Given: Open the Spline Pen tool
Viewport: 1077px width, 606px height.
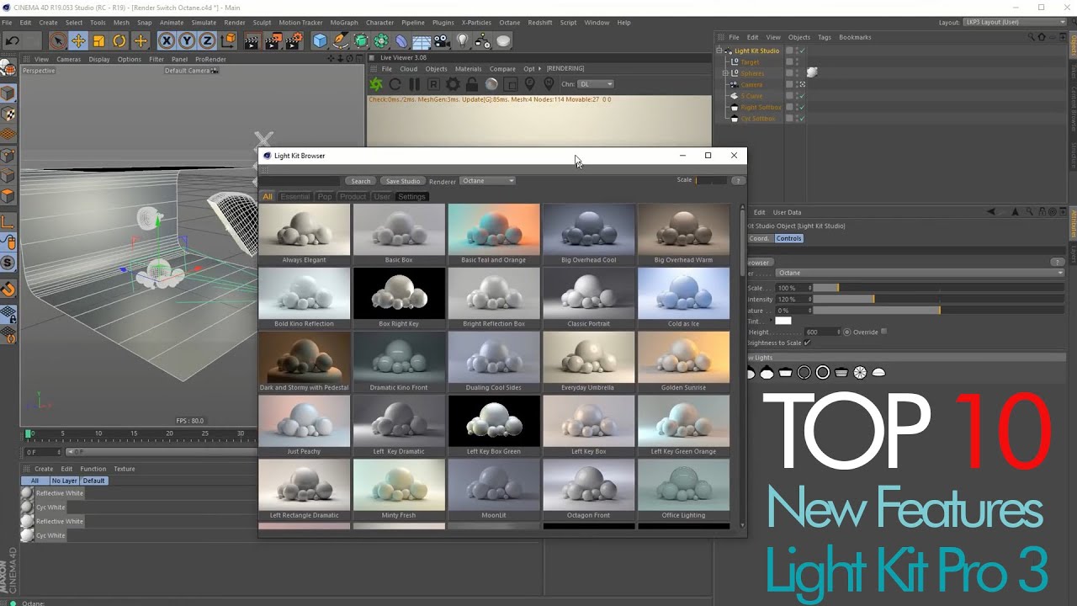Looking at the screenshot, I should point(340,40).
